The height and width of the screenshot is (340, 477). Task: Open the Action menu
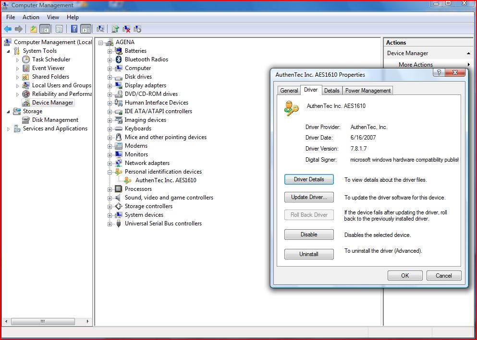point(31,17)
